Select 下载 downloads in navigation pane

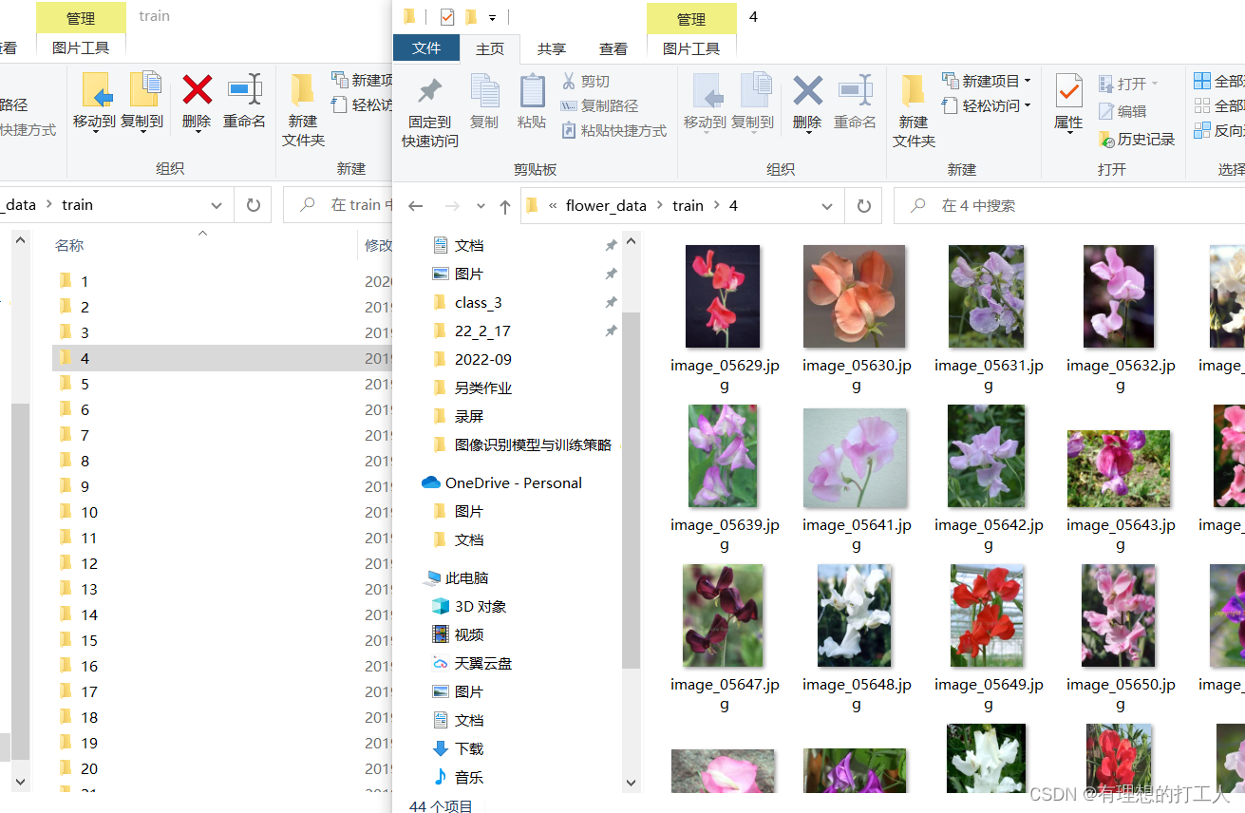458,748
